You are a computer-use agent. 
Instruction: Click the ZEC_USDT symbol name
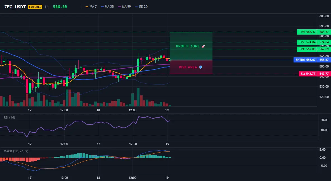coord(15,7)
